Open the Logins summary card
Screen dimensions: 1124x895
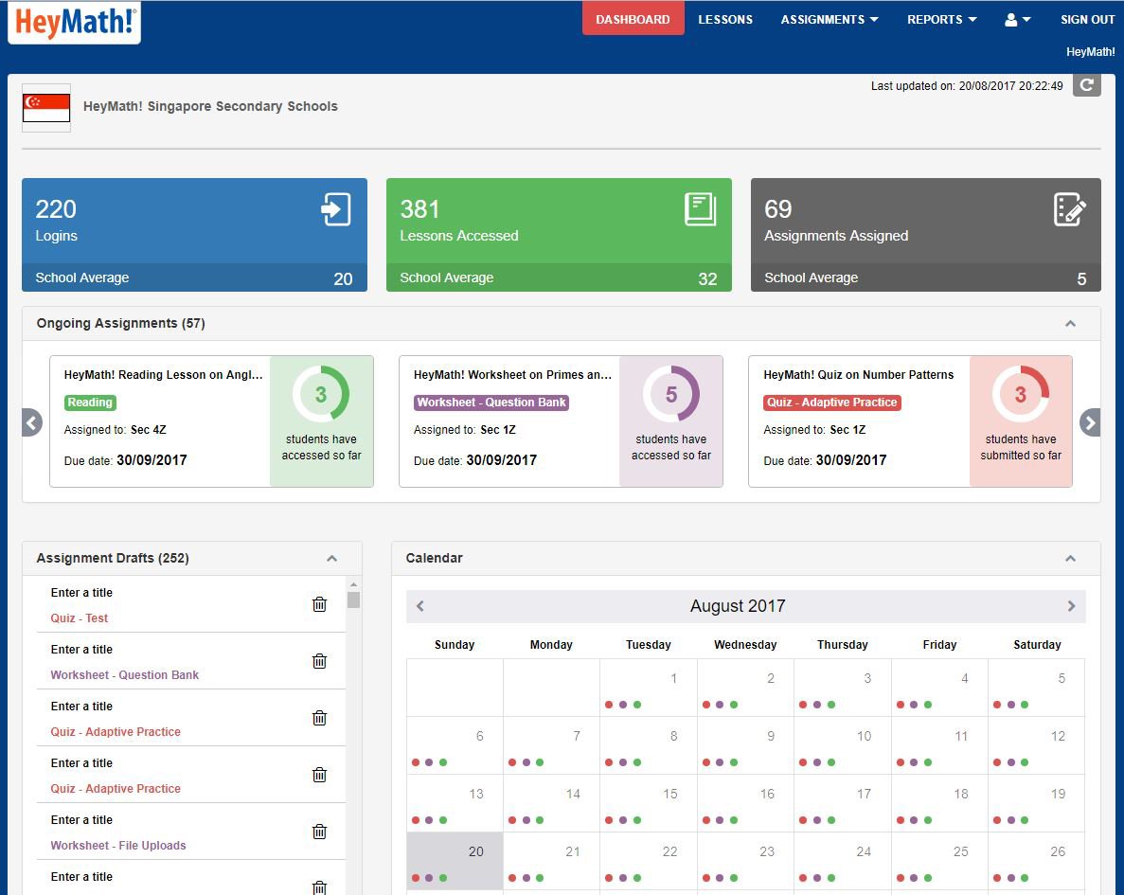click(194, 235)
